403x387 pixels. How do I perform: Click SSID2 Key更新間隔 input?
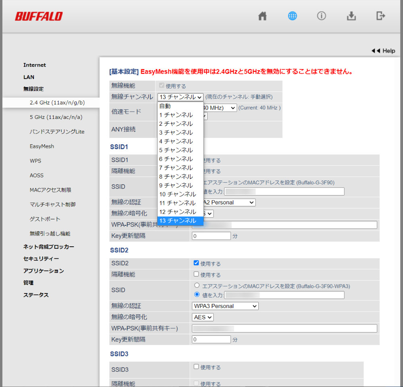click(x=211, y=339)
